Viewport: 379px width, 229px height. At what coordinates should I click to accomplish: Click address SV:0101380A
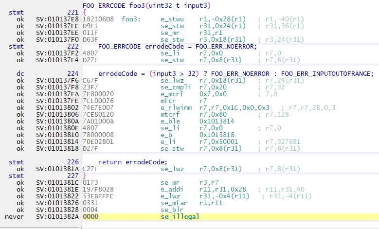point(57,121)
